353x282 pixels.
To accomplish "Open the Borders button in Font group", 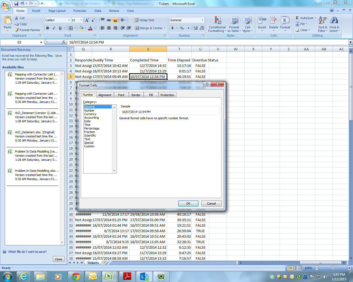I will pos(71,28).
